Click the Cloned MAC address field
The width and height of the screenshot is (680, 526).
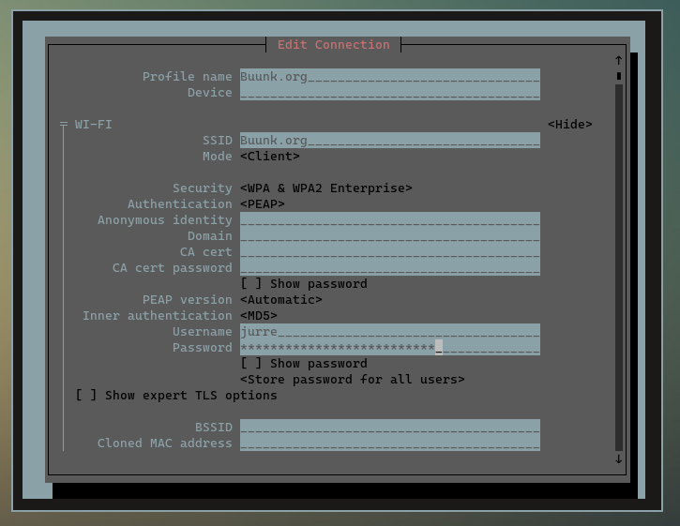(389, 443)
